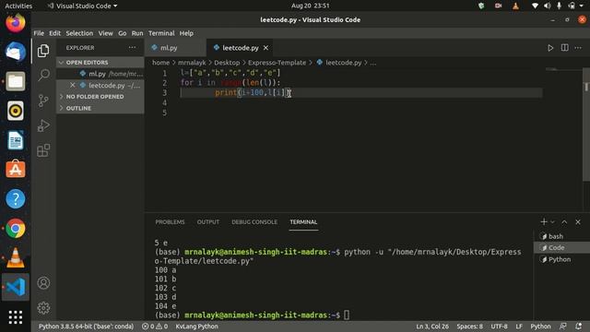Open the View menu
The width and height of the screenshot is (590, 332).
coord(106,33)
